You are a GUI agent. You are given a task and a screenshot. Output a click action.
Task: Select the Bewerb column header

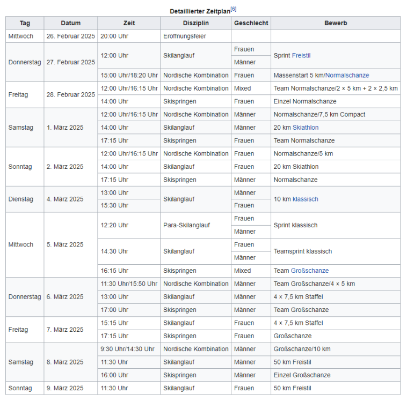[335, 23]
